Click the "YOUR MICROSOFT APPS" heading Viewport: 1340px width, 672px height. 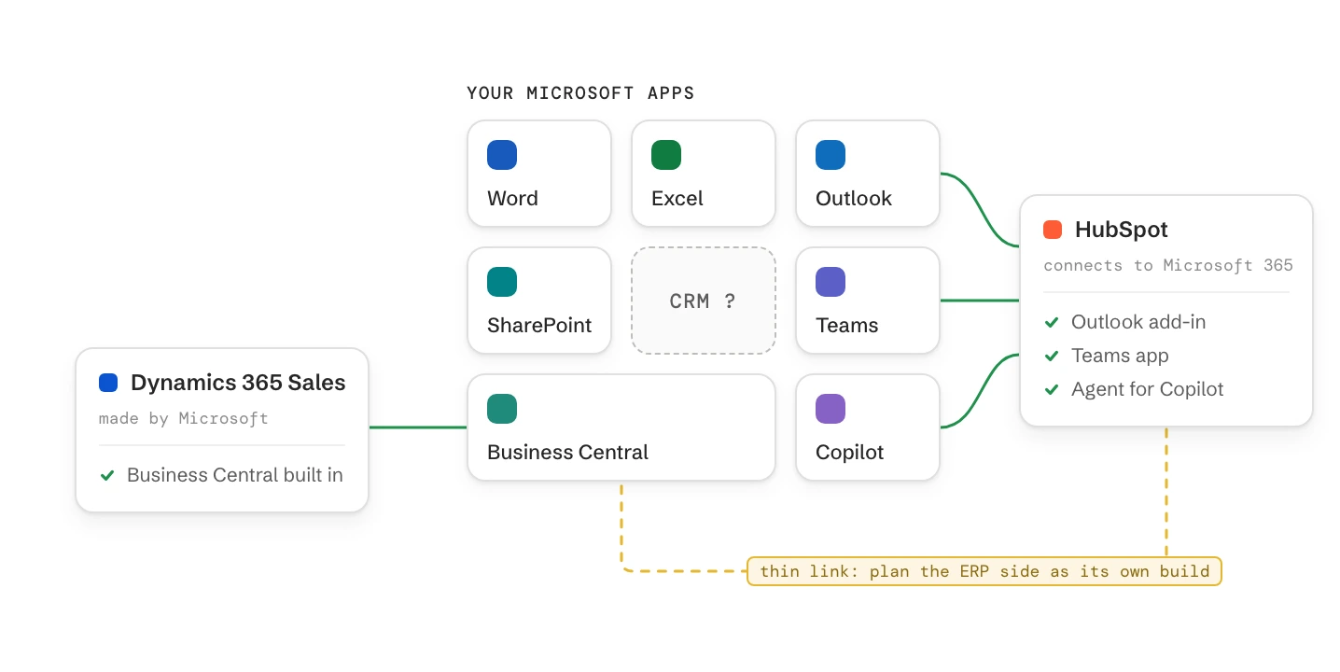point(580,93)
